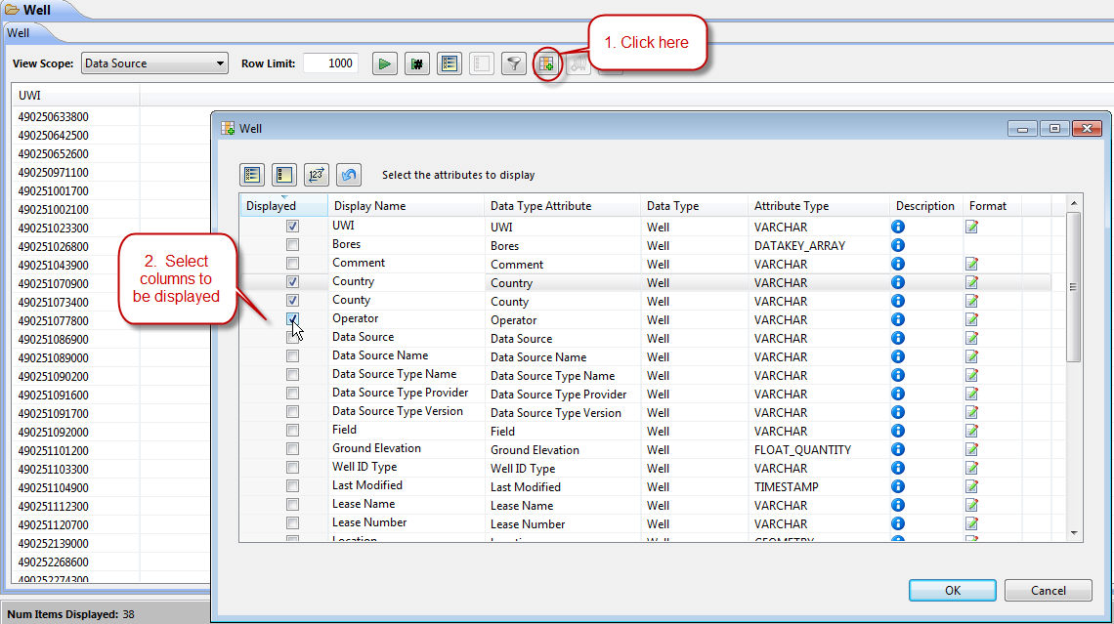Click the undo arrow icon in dialog toolbar
This screenshot has height=624, width=1114.
349,175
